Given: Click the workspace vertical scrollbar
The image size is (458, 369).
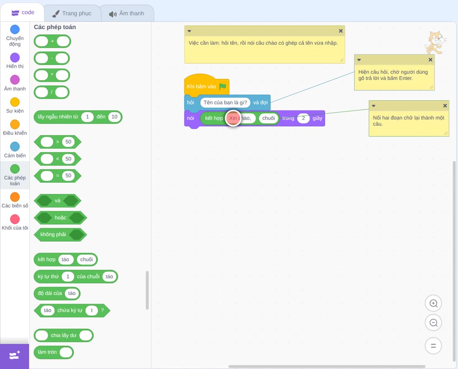Looking at the screenshot, I should pyautogui.click(x=454, y=261).
